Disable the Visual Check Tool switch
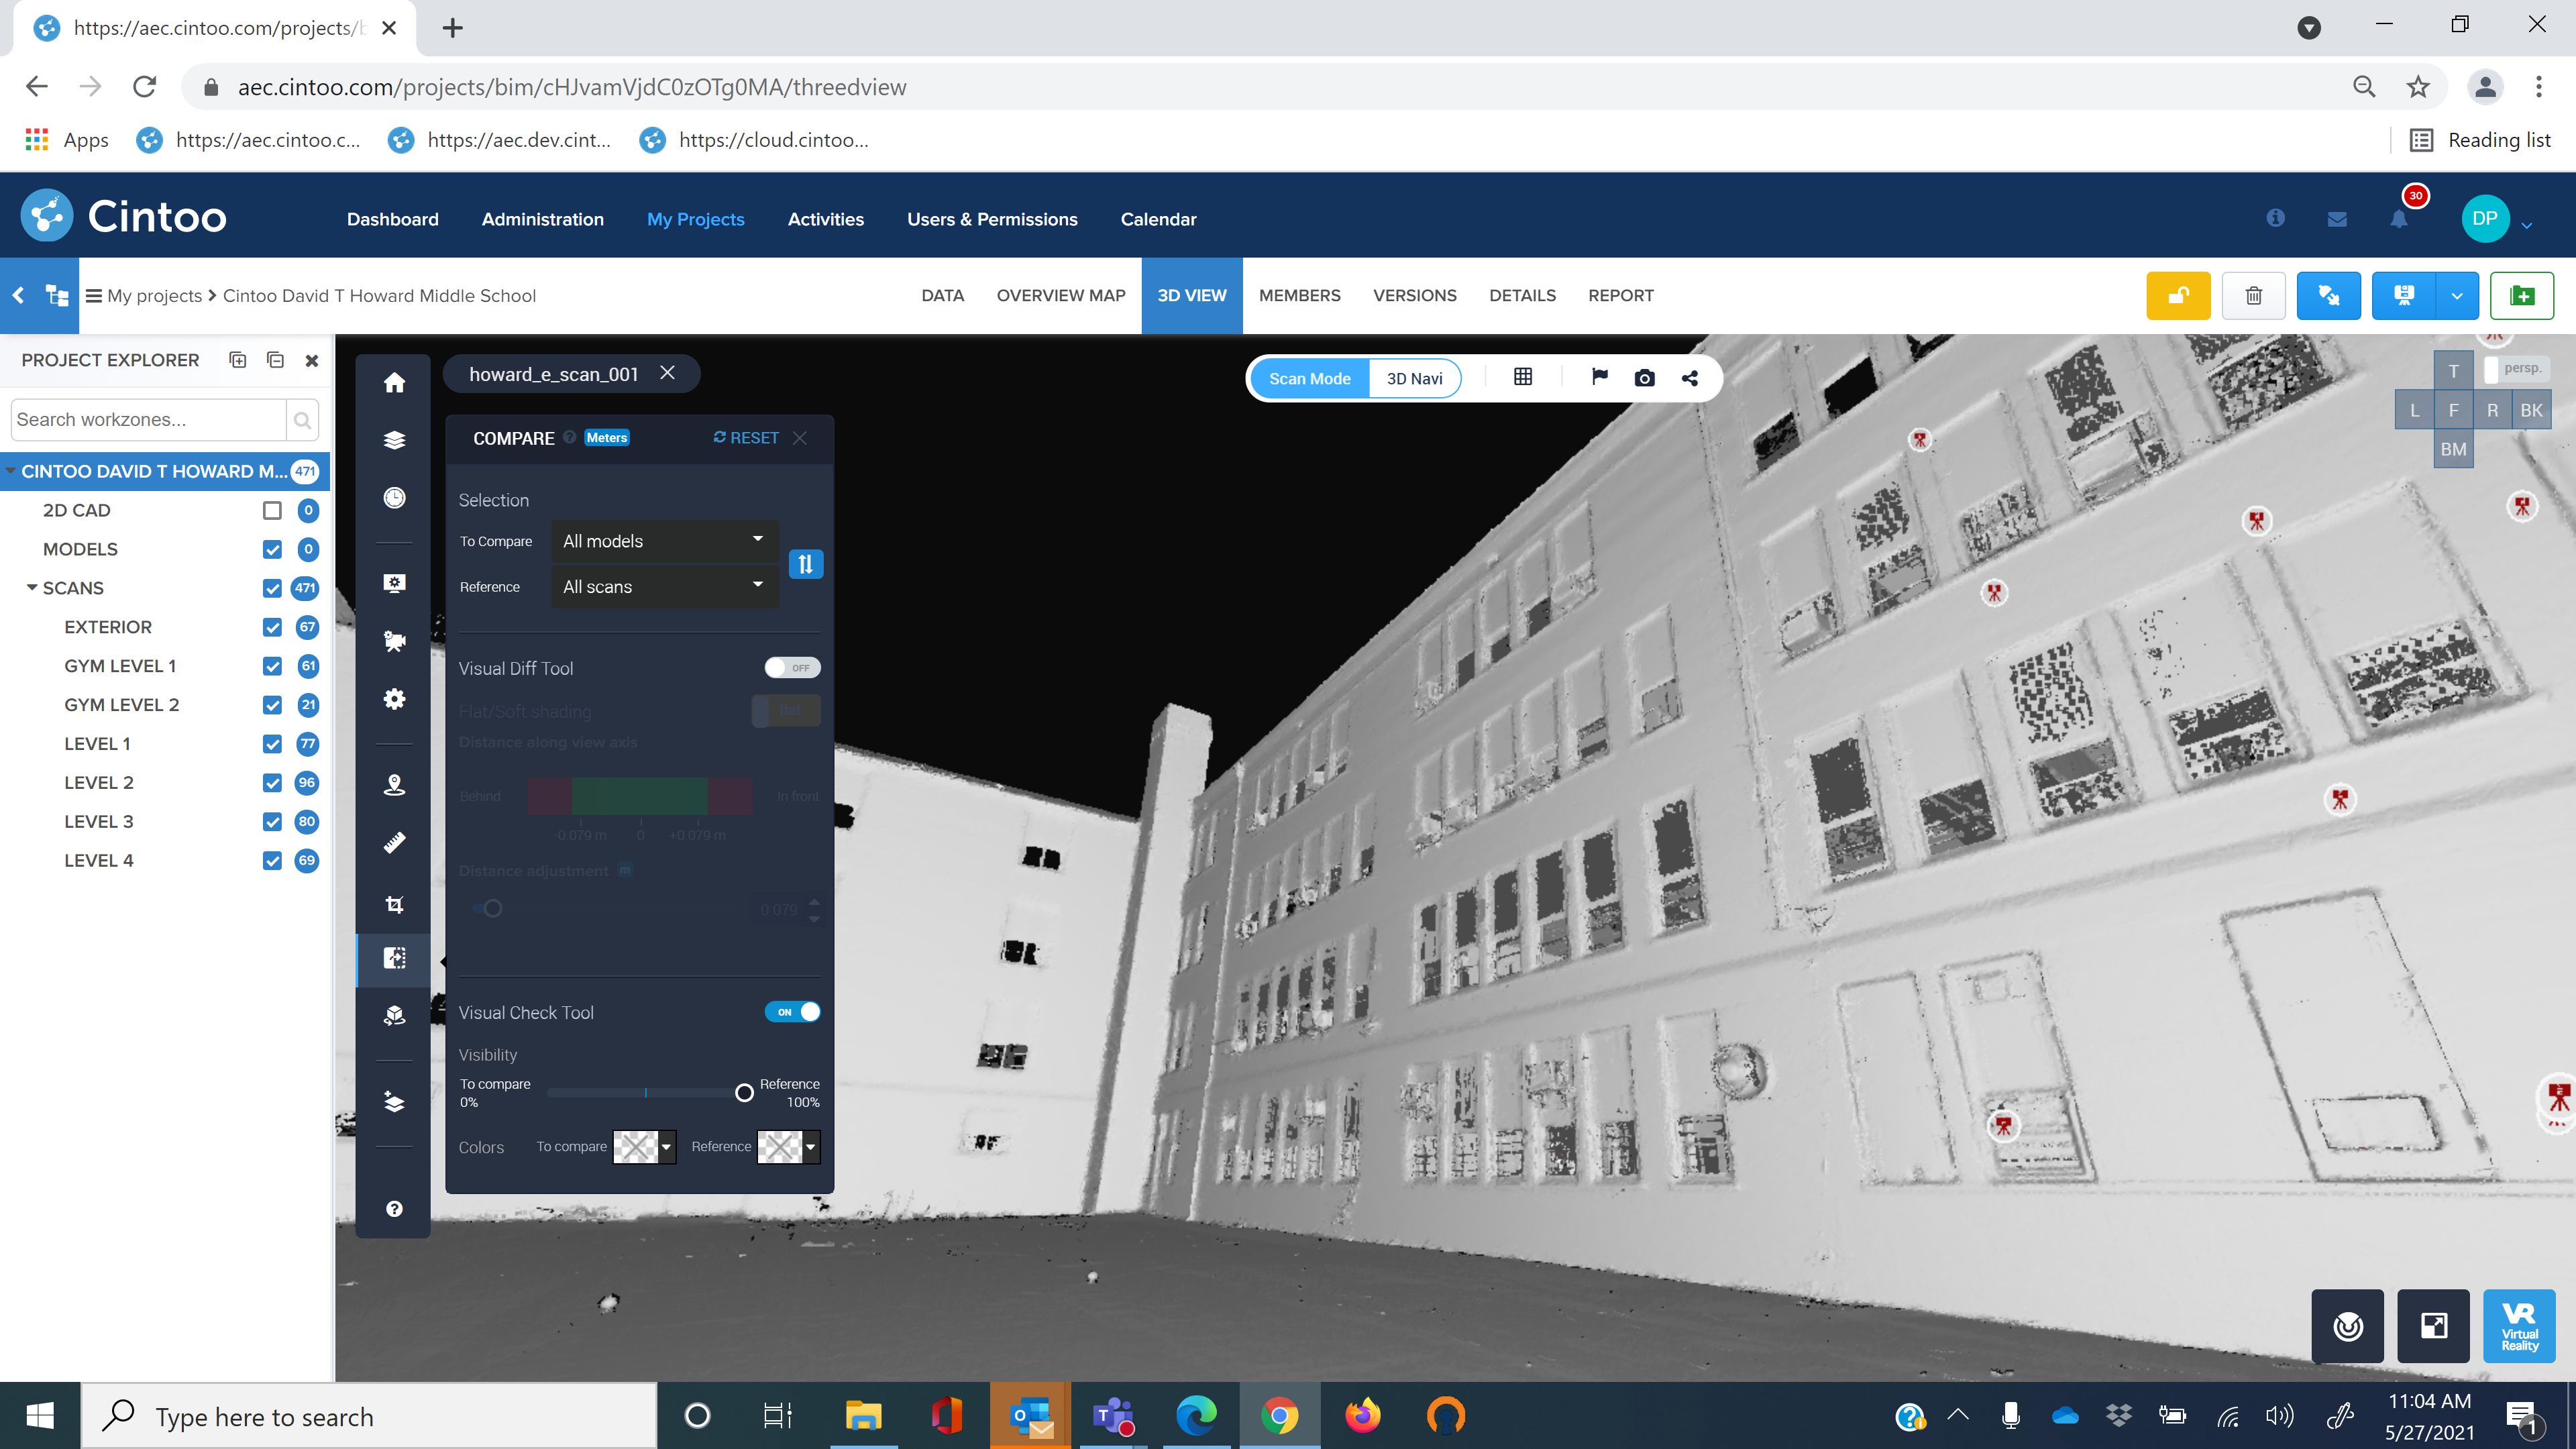Image resolution: width=2576 pixels, height=1449 pixels. pyautogui.click(x=792, y=1012)
